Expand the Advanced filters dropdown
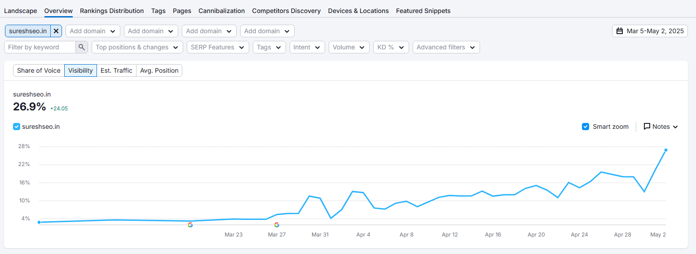This screenshot has height=254, width=696. (446, 47)
